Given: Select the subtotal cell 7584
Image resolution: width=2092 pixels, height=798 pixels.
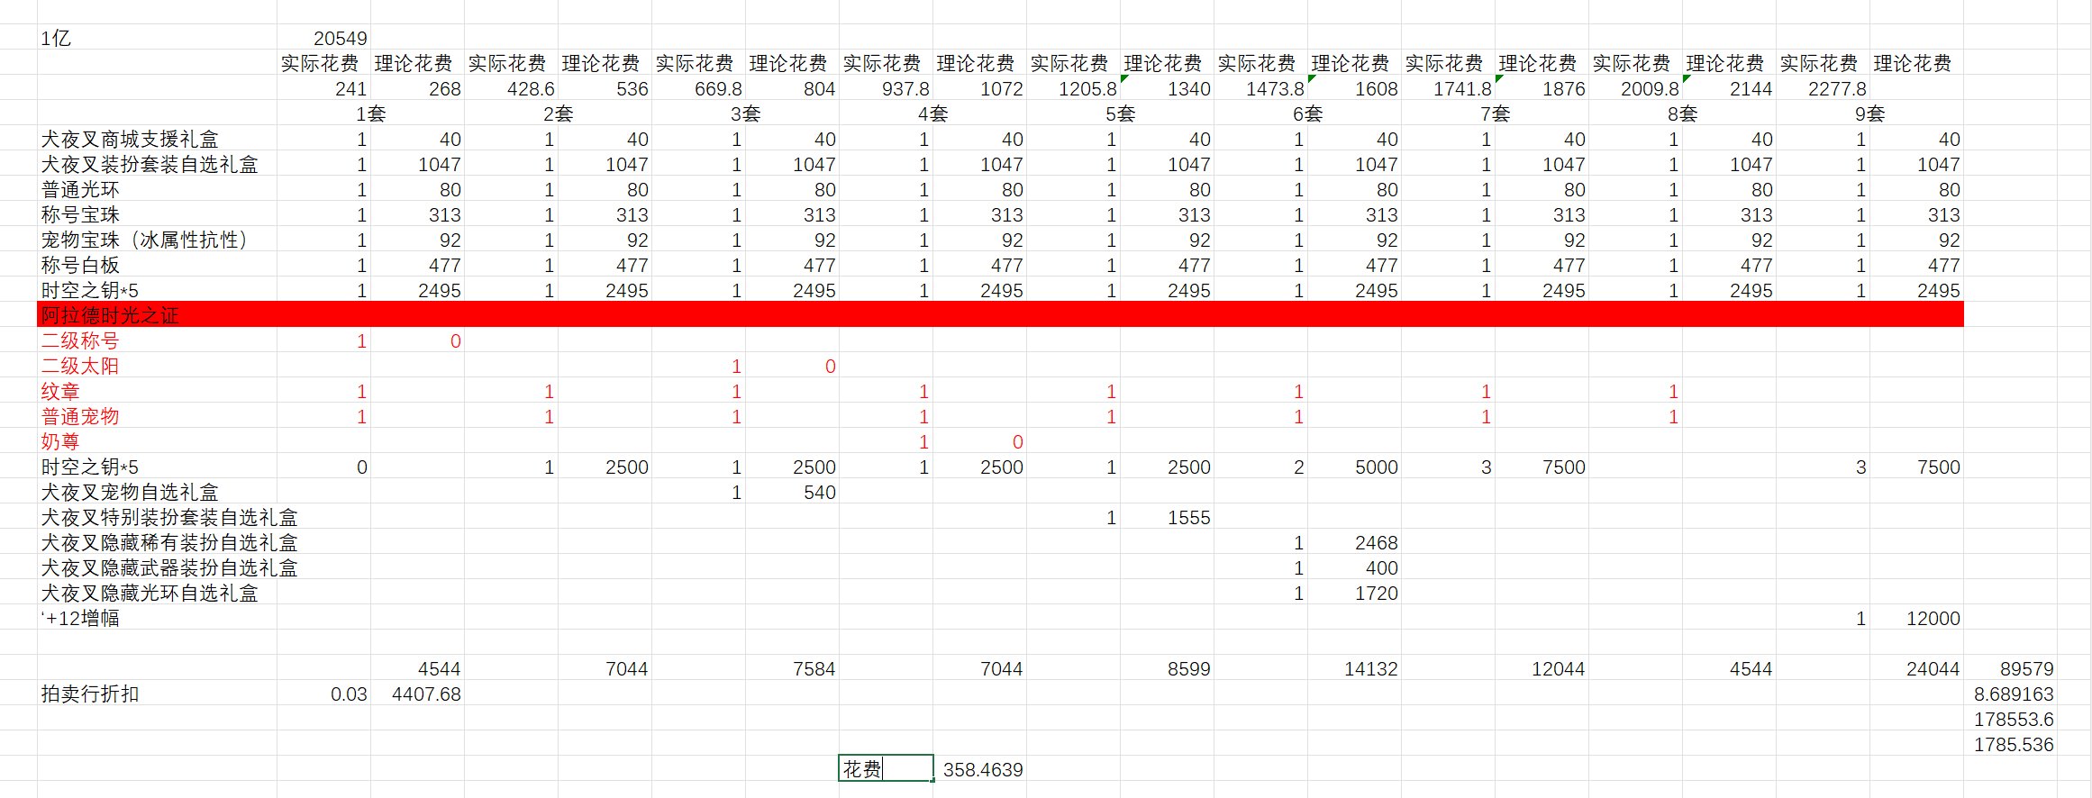Looking at the screenshot, I should pos(793,669).
